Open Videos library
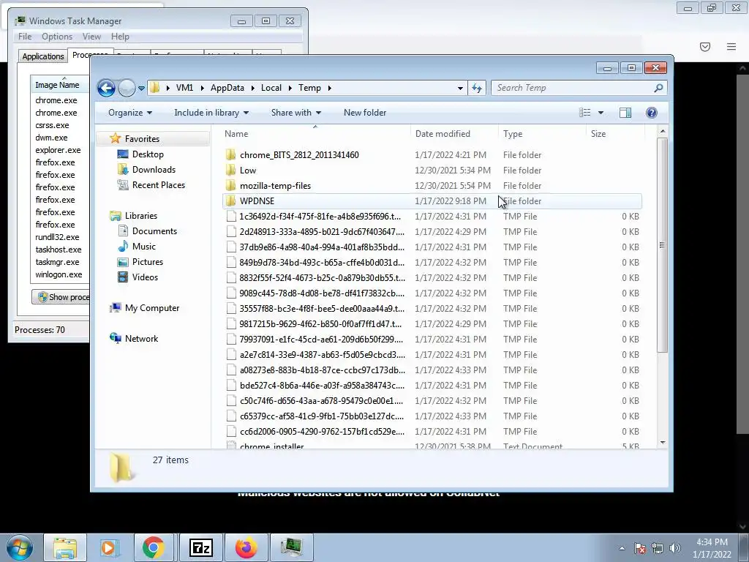The image size is (749, 562). [145, 277]
